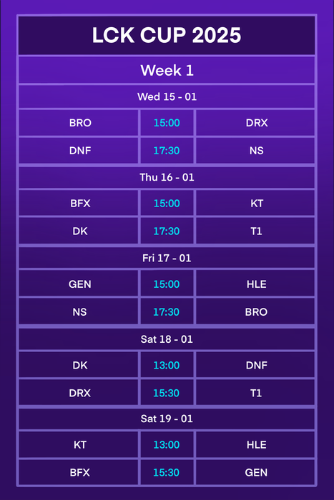Image resolution: width=334 pixels, height=500 pixels.
Task: Select the GEN team cell on Friday
Action: coord(79,284)
